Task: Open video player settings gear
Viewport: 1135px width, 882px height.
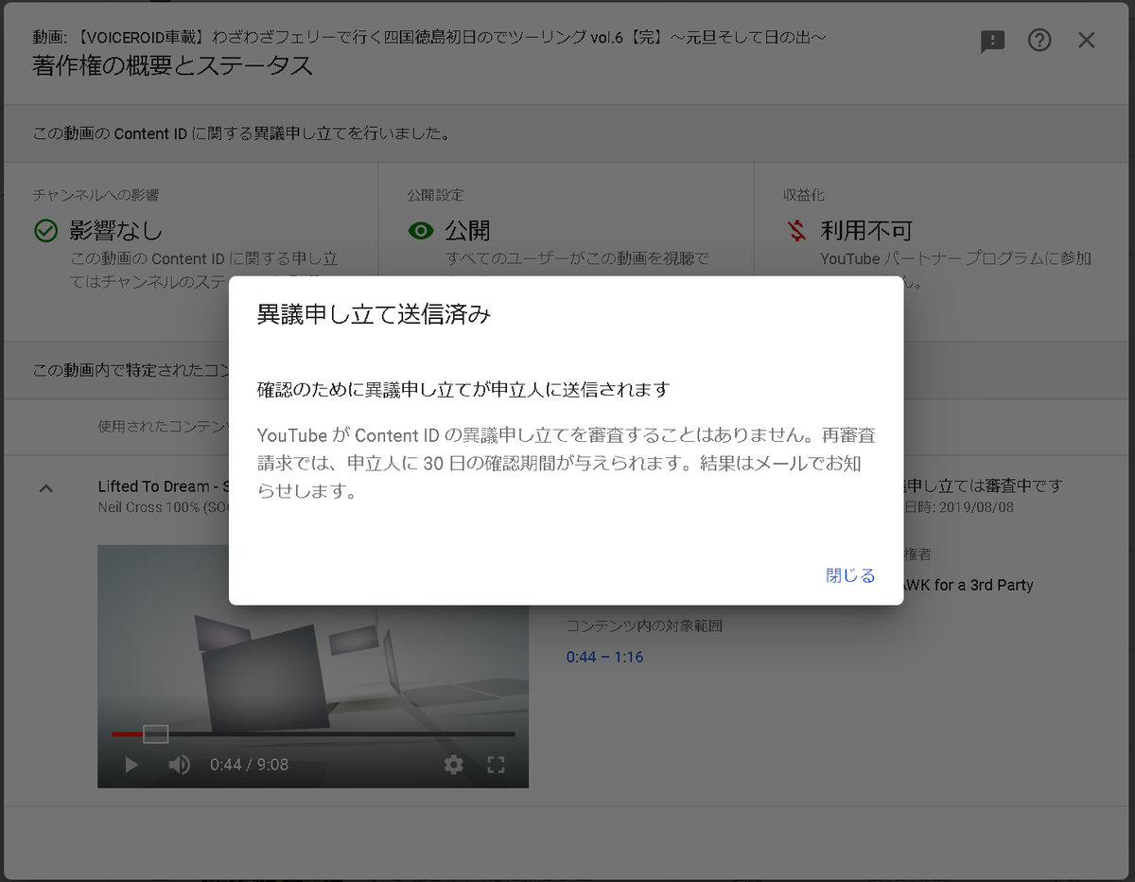Action: point(454,765)
